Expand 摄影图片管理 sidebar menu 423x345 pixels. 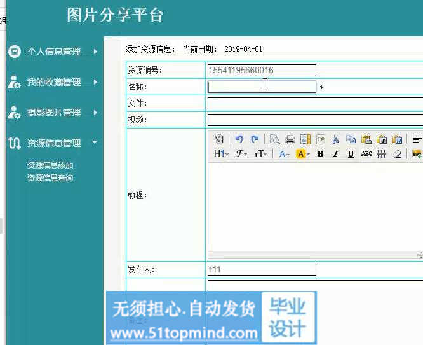pos(53,113)
